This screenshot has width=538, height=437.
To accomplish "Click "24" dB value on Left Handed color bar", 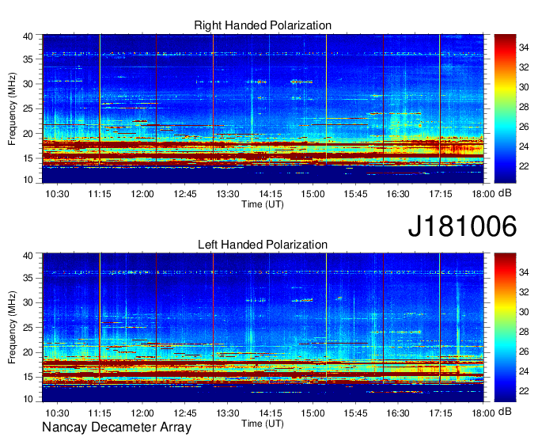I will pos(524,371).
